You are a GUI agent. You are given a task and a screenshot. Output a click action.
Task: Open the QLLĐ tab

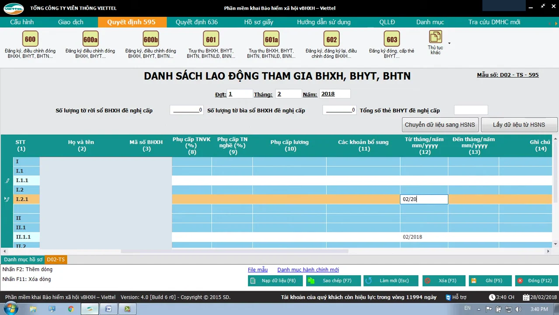tap(387, 22)
